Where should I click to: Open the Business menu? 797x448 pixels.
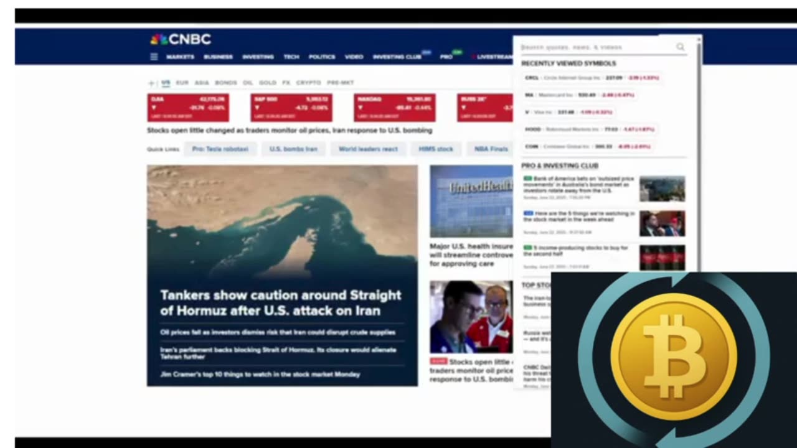pyautogui.click(x=218, y=57)
